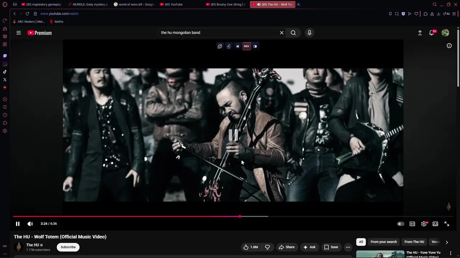Viewport: 460px width, 258px height.
Task: Ask about this video
Action: (x=309, y=247)
